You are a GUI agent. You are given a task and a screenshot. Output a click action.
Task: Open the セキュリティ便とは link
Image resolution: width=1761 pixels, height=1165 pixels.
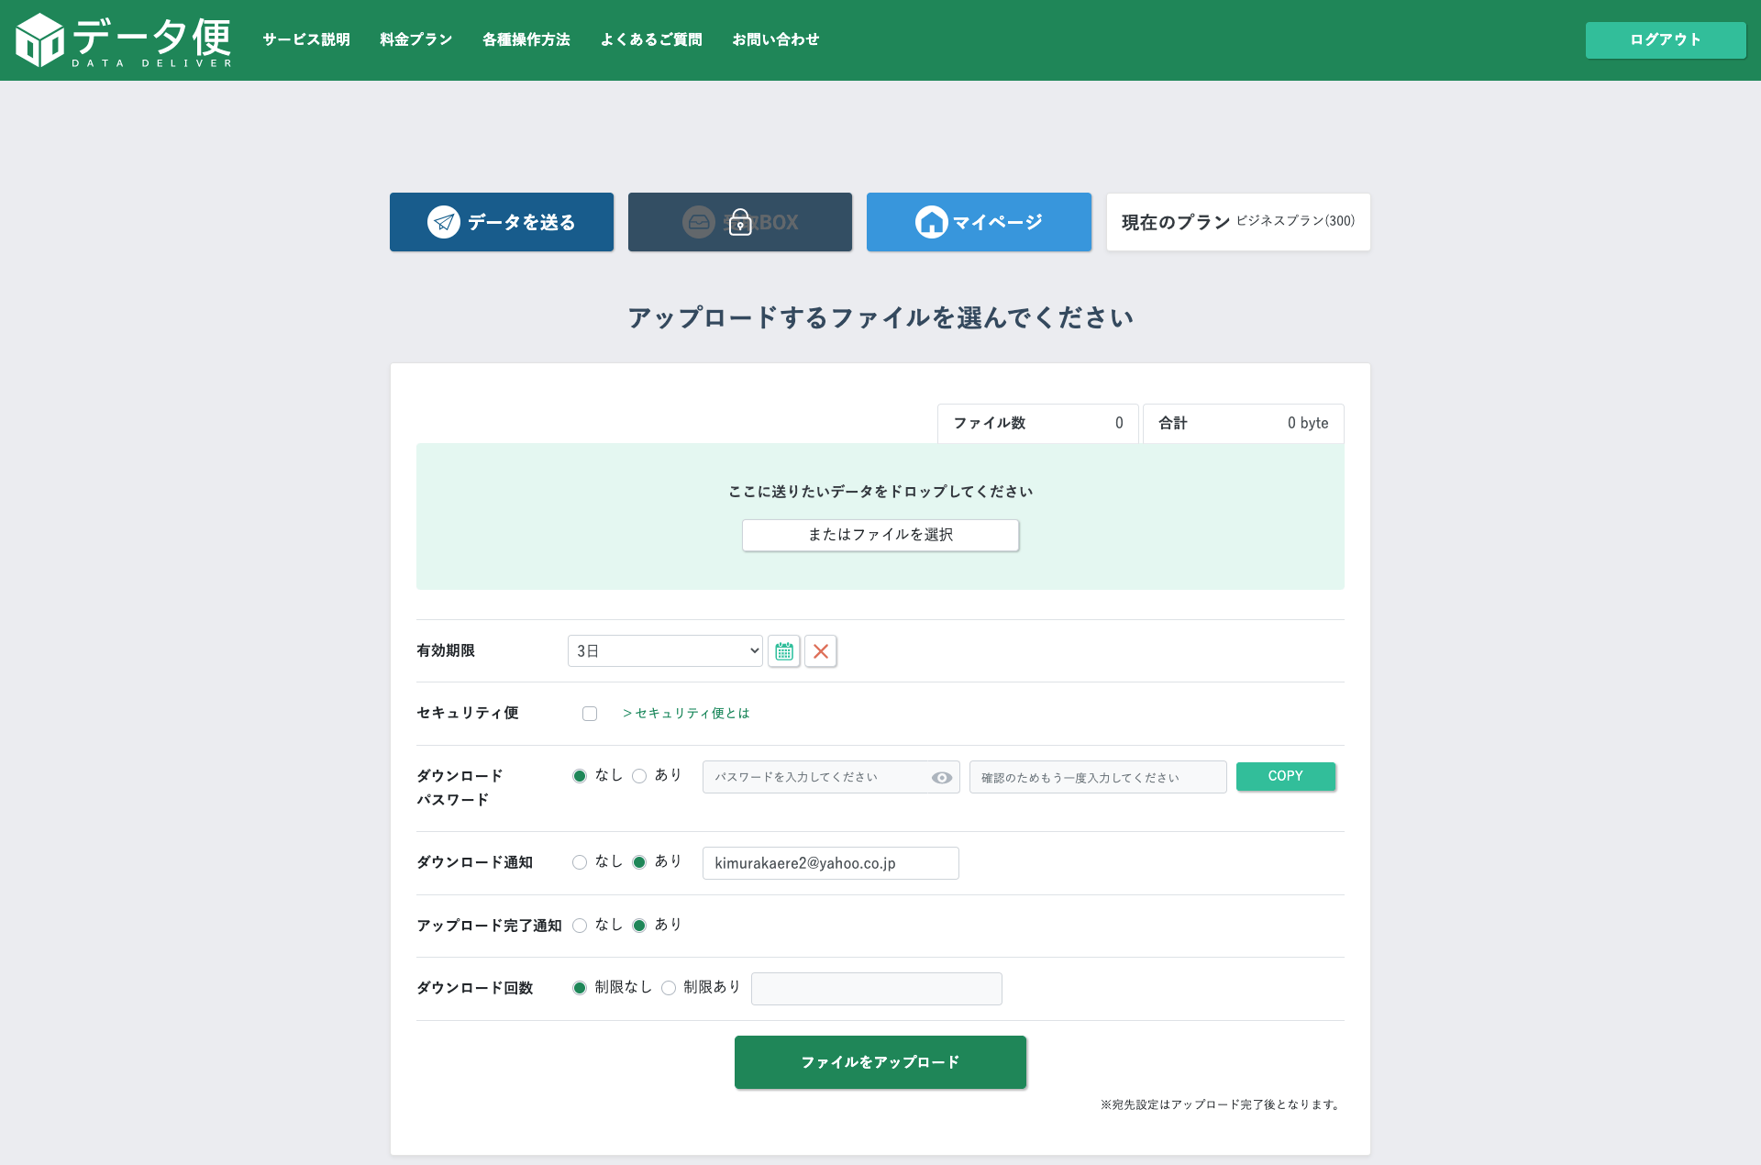point(686,714)
